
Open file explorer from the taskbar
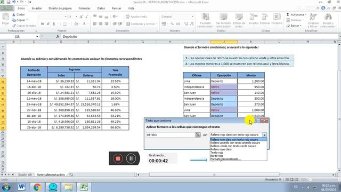[69, 187]
